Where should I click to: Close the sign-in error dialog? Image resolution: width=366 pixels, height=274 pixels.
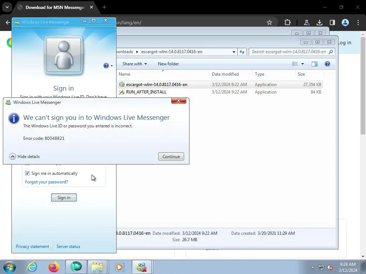[179, 101]
